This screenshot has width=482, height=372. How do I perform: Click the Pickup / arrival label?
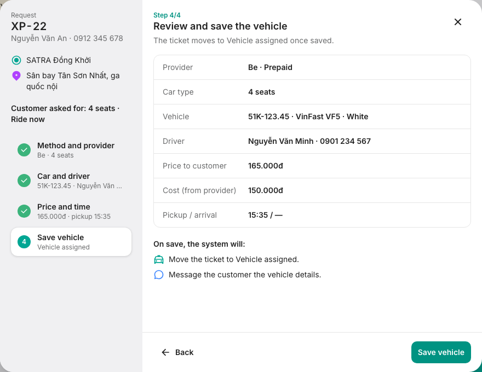pos(190,215)
